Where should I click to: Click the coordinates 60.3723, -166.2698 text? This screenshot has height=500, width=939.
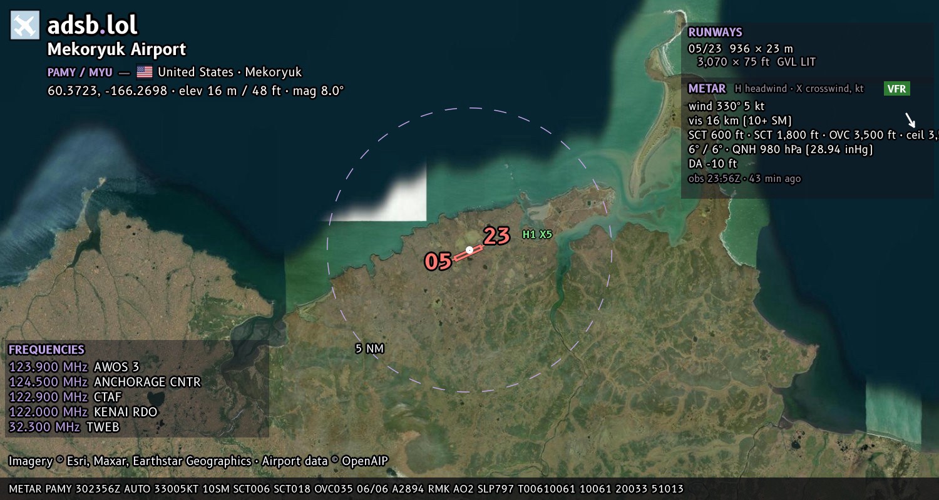tap(107, 91)
